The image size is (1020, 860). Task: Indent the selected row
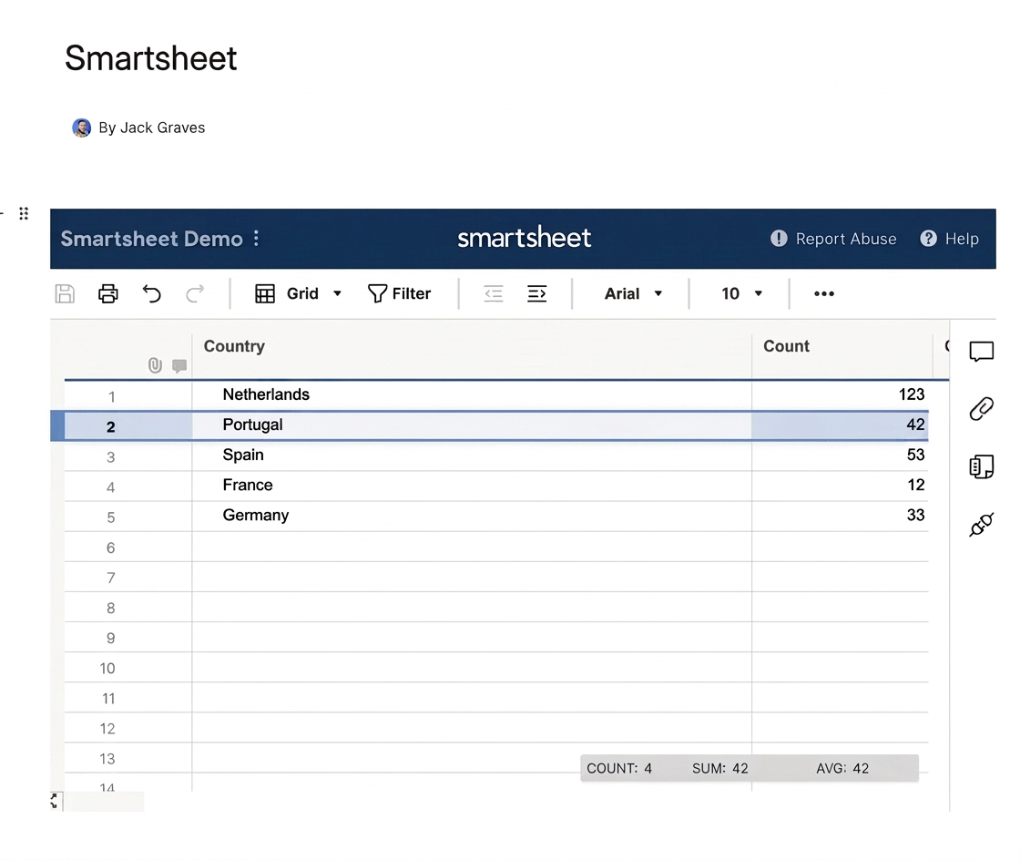(536, 294)
